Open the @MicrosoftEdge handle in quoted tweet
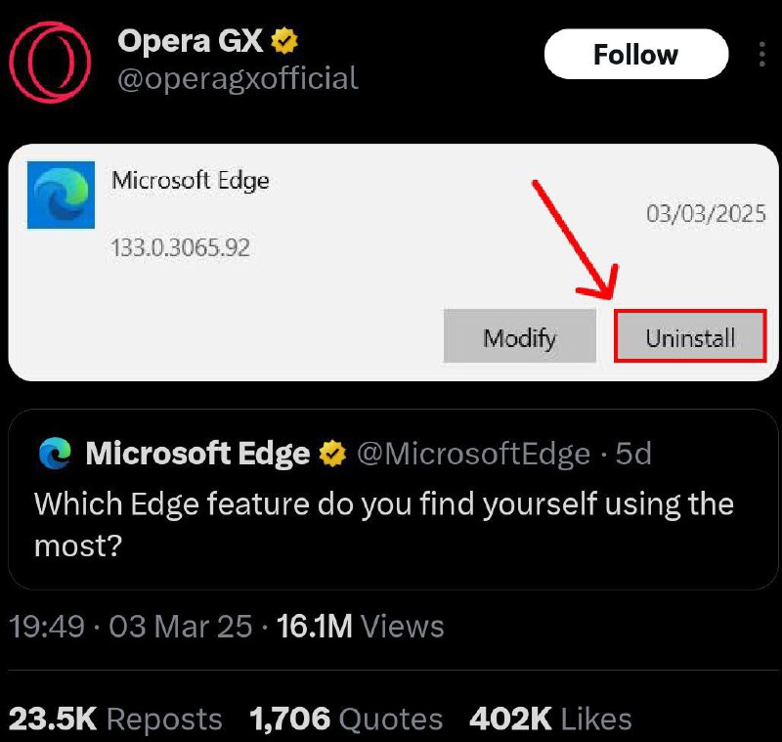 click(x=474, y=454)
